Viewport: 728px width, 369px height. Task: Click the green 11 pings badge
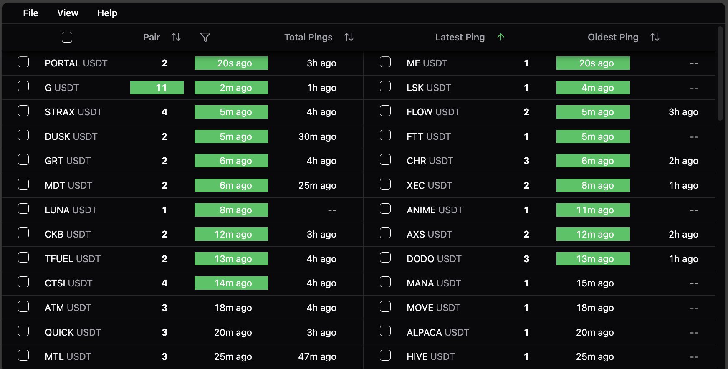coord(157,88)
